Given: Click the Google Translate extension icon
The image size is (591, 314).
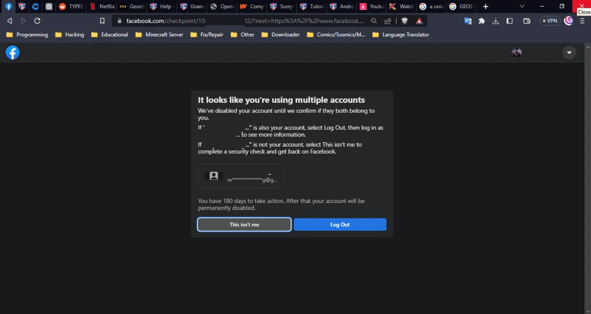Looking at the screenshot, I should pos(468,21).
